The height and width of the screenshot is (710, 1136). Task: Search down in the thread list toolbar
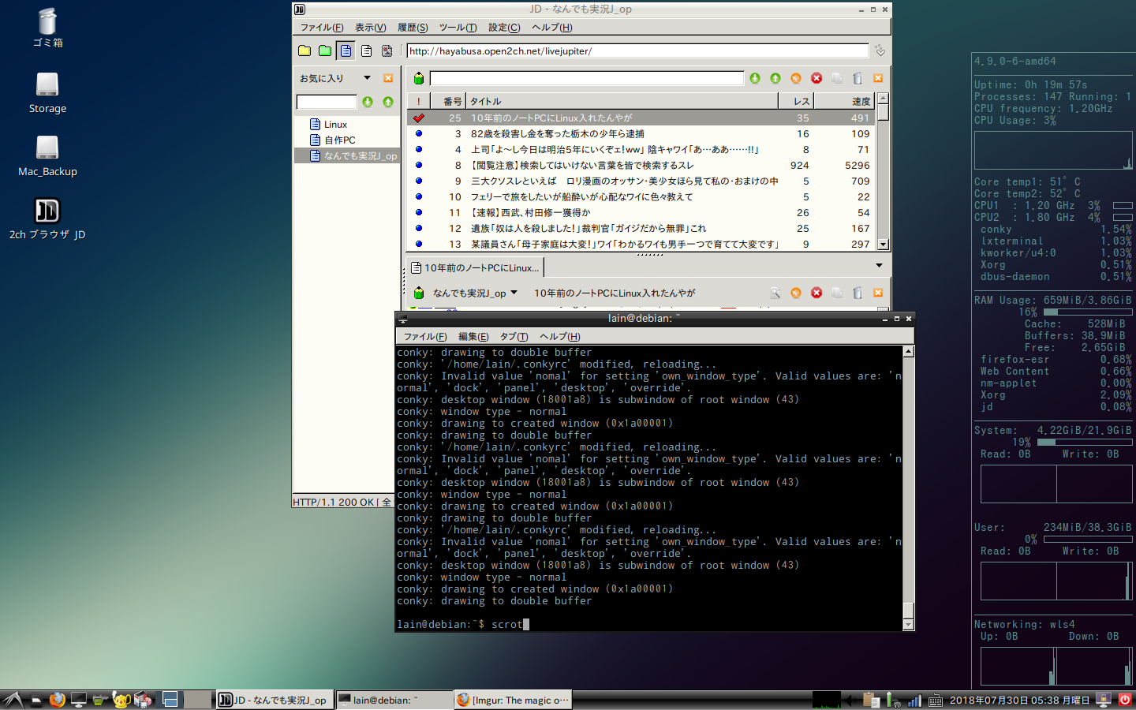[755, 78]
